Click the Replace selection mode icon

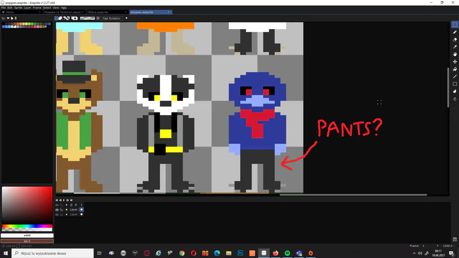click(x=57, y=18)
